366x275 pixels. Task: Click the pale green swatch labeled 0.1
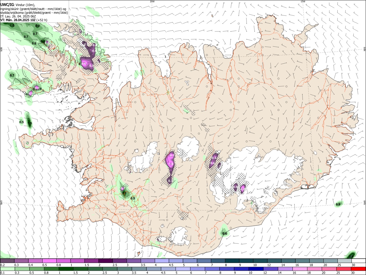7,269
